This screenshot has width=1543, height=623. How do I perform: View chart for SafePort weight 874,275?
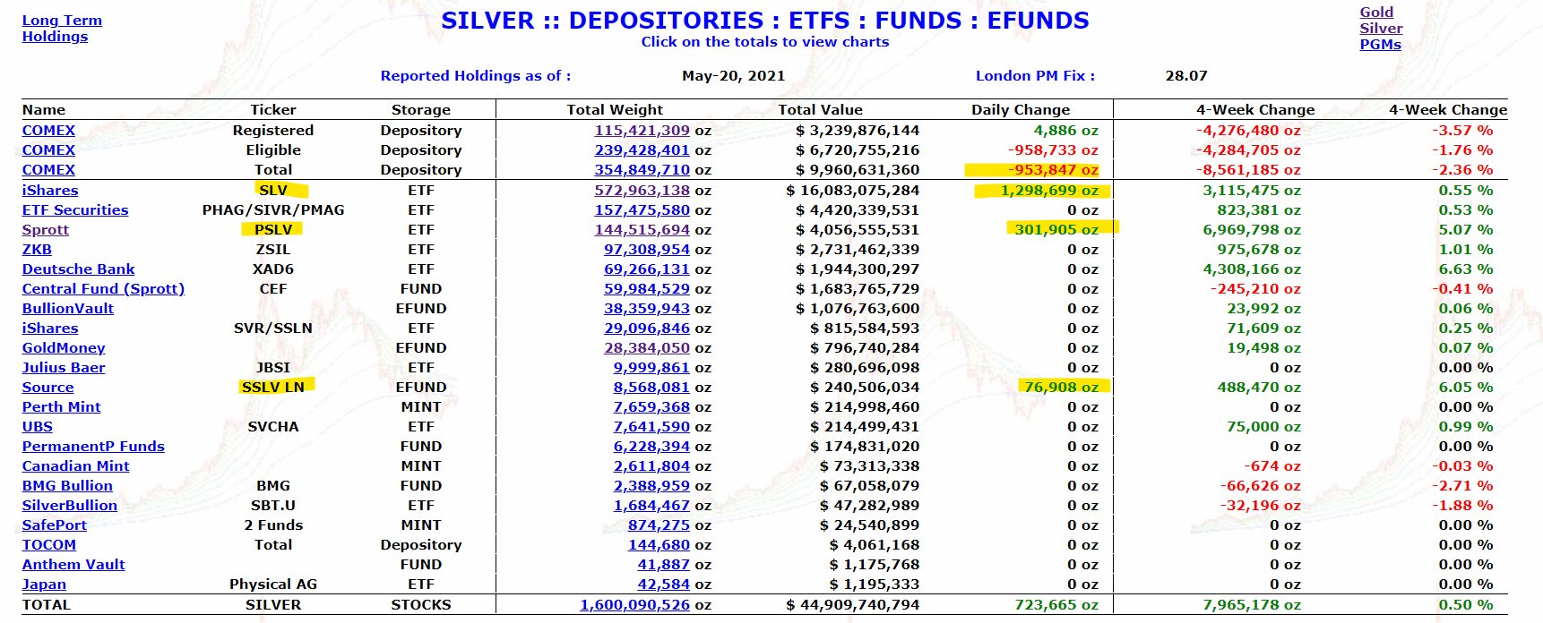659,525
